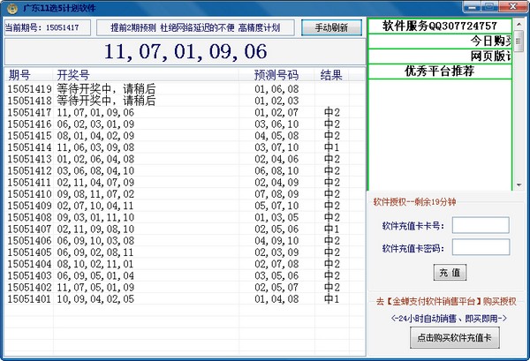This screenshot has height=361, width=530.
Task: Select row 15051419 in the list
Action: coord(185,89)
